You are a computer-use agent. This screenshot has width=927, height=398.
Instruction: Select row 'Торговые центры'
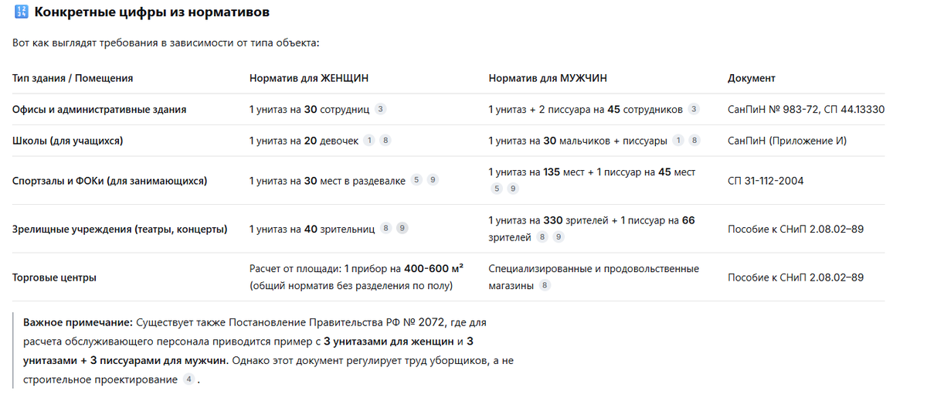point(449,277)
